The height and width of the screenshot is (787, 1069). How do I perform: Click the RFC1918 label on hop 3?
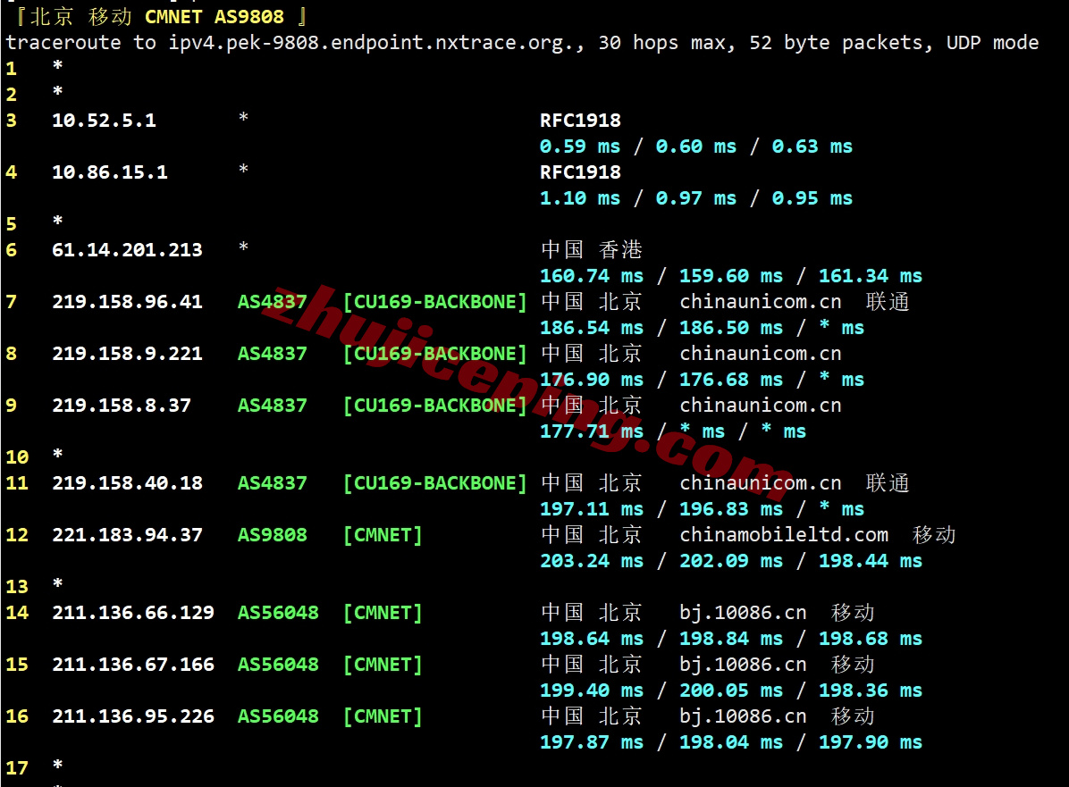coord(580,121)
